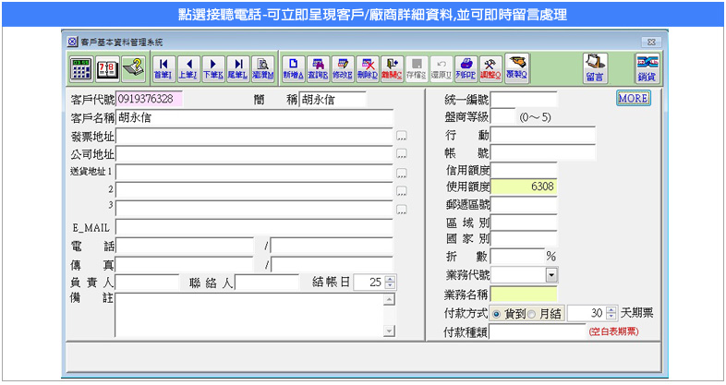Go to first record (首筆)
The width and height of the screenshot is (726, 385).
click(x=163, y=68)
